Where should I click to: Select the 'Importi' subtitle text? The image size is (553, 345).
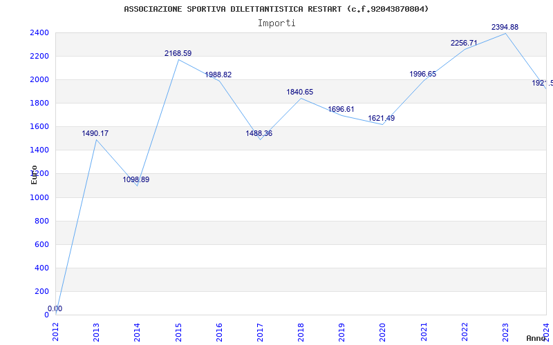click(276, 23)
